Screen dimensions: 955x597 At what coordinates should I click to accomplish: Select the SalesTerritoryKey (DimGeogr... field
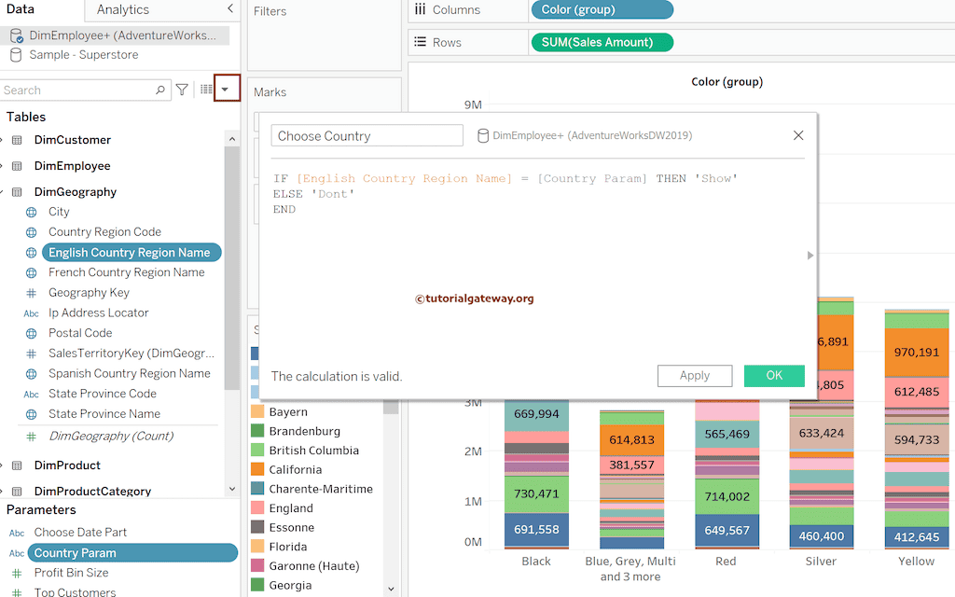pos(131,354)
